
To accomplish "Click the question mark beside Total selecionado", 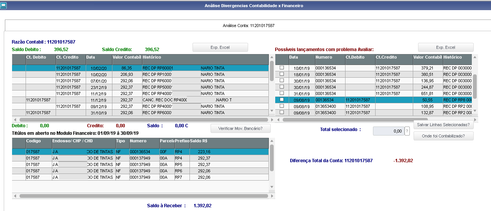I will [x=407, y=131].
